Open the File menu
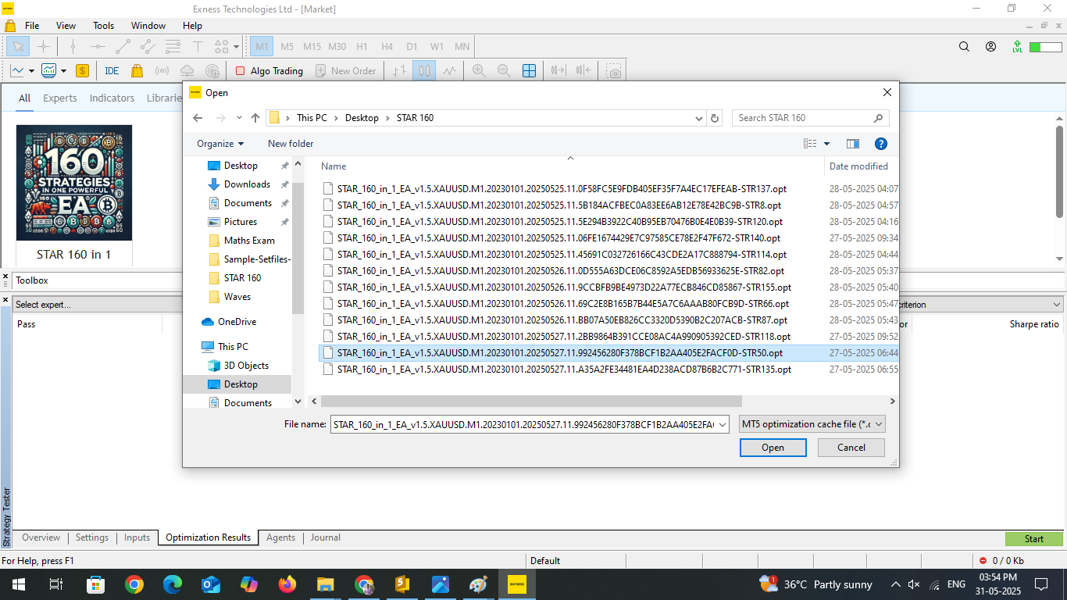This screenshot has width=1067, height=600. pyautogui.click(x=32, y=26)
